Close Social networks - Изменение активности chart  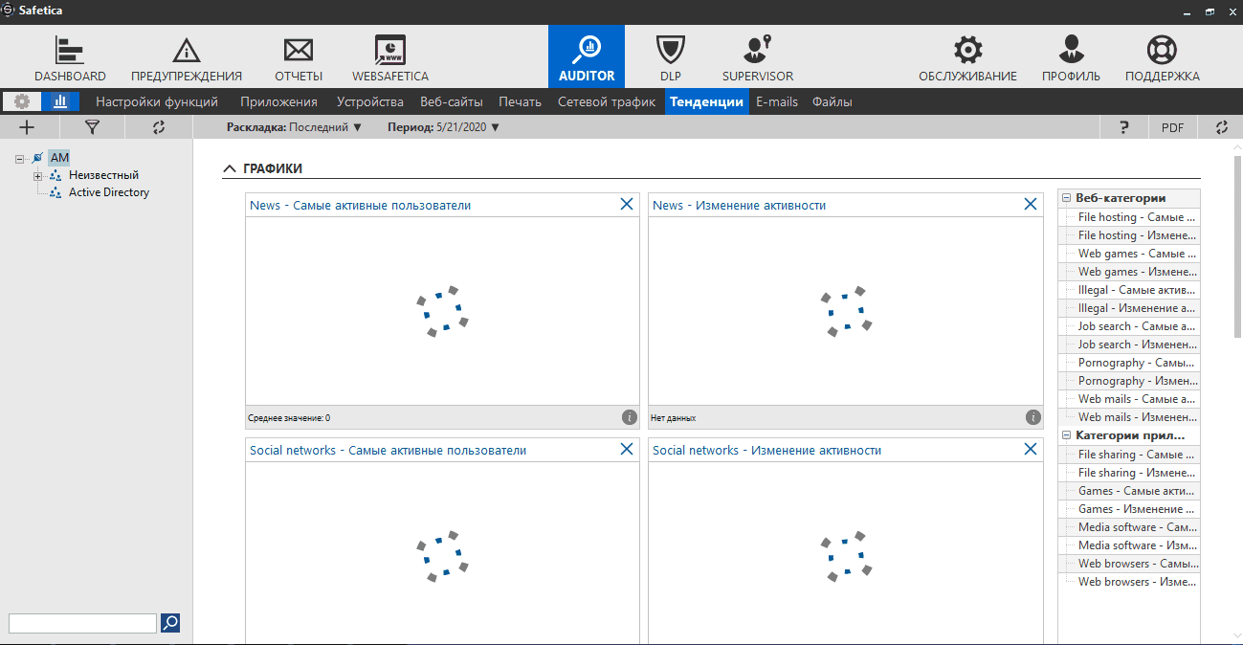(x=1031, y=449)
